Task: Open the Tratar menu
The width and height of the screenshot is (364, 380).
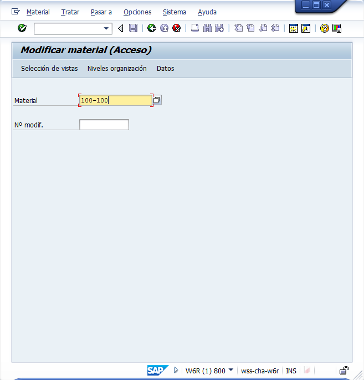Action: pos(70,12)
